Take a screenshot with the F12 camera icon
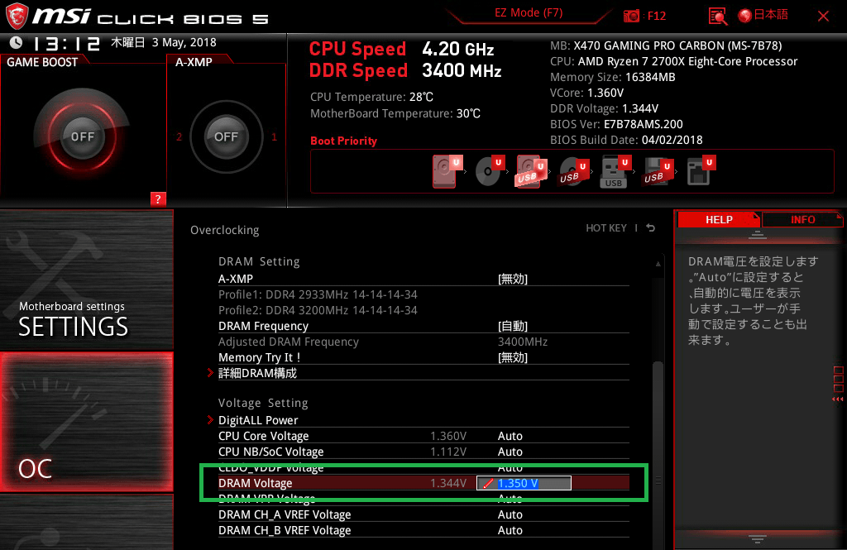The width and height of the screenshot is (847, 550). [x=631, y=17]
